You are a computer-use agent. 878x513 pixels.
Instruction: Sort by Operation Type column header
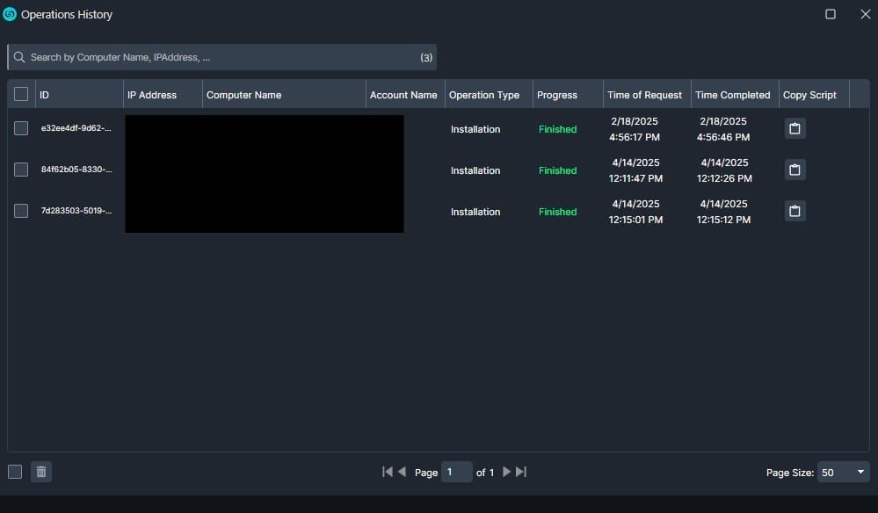484,95
